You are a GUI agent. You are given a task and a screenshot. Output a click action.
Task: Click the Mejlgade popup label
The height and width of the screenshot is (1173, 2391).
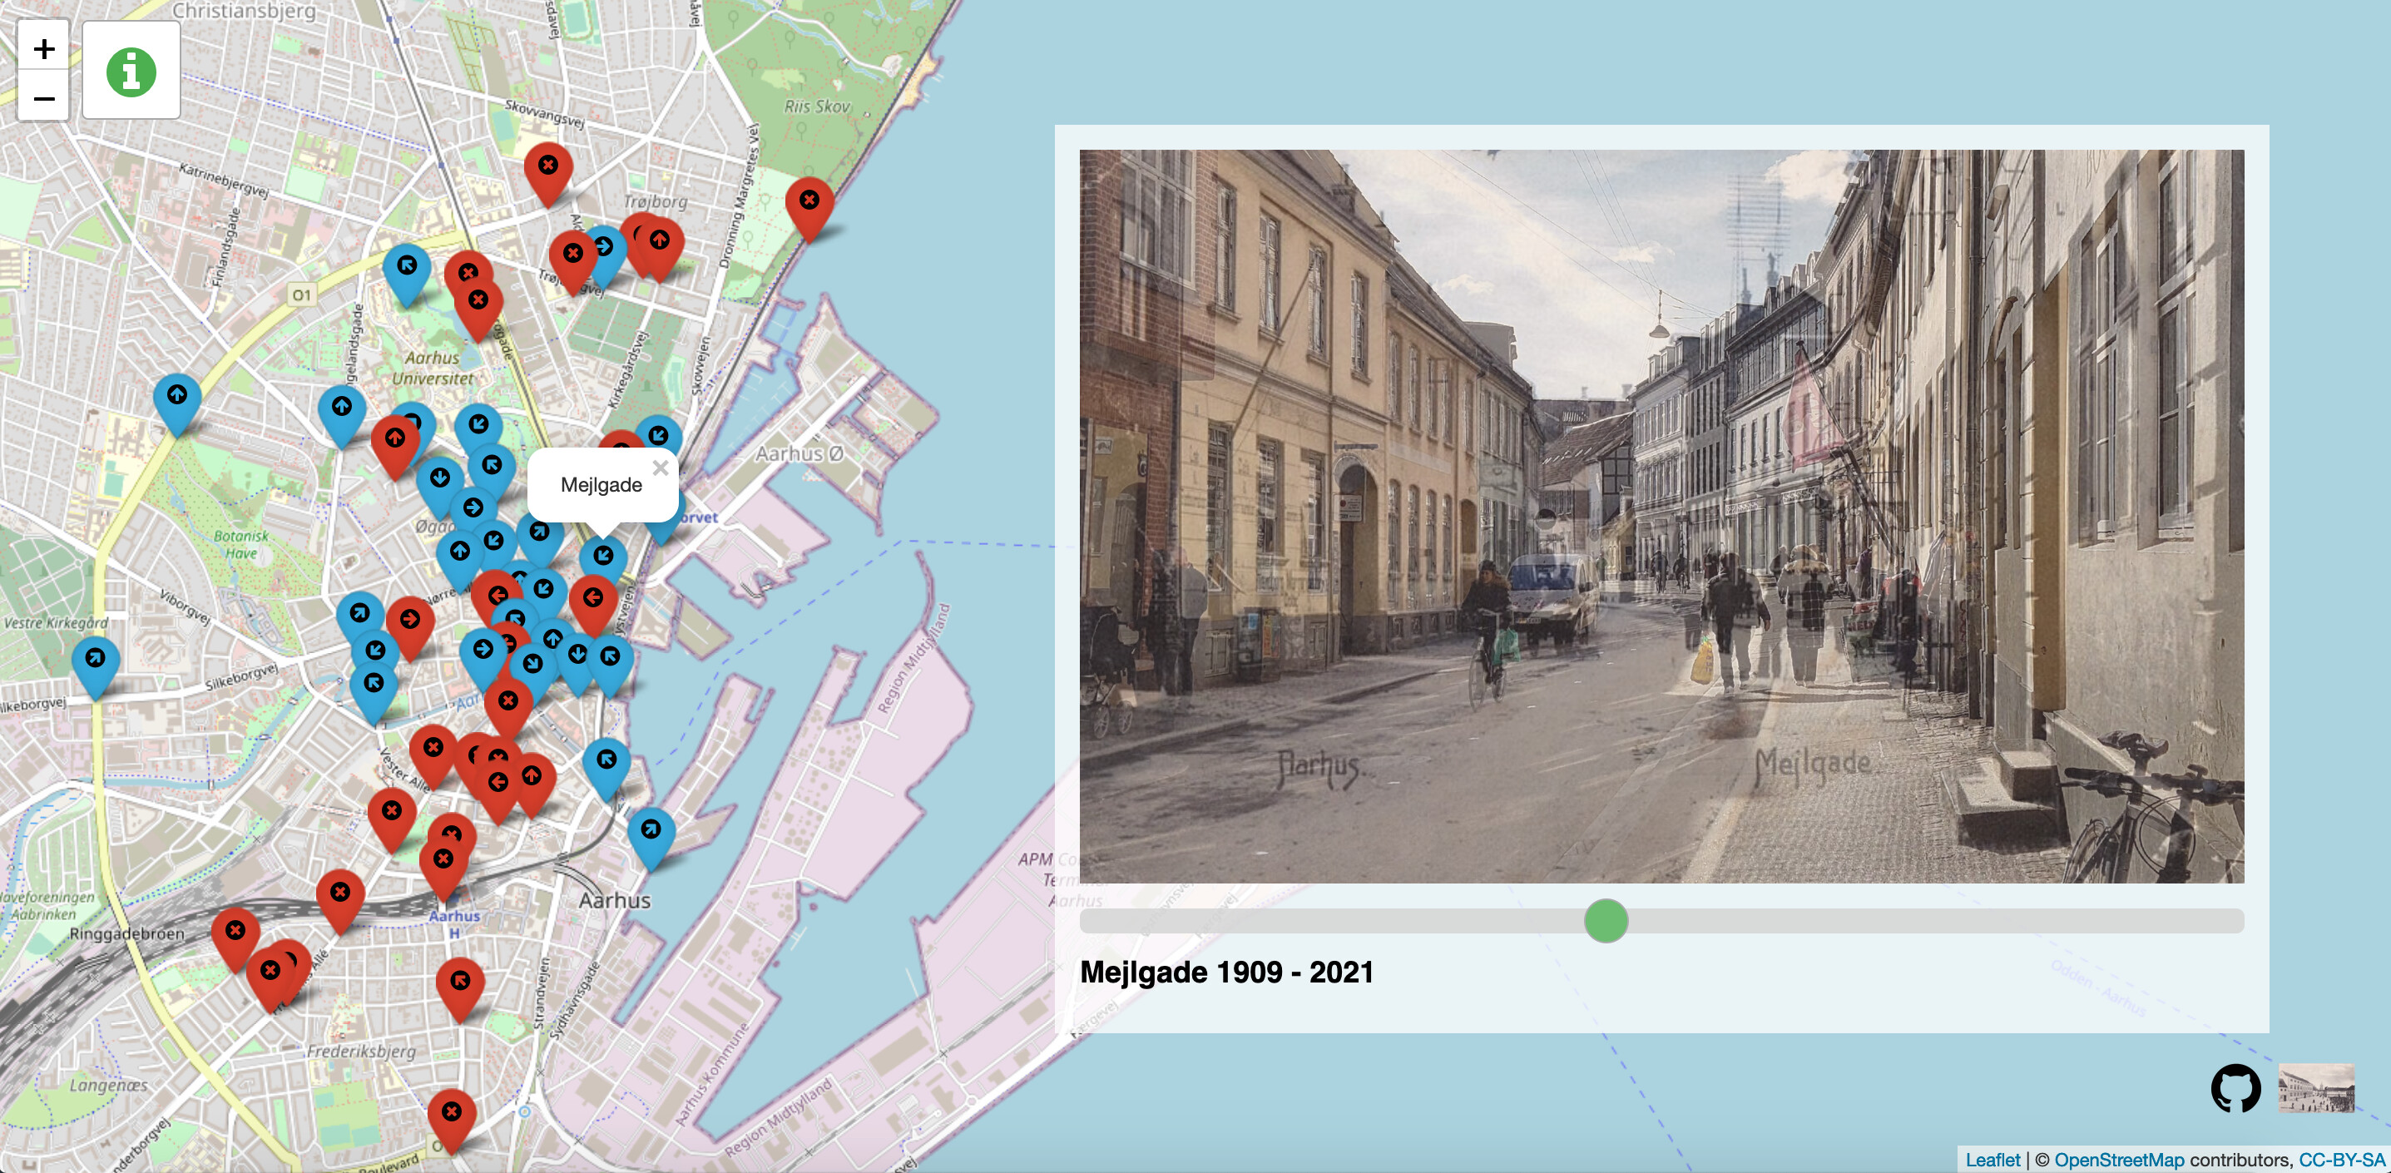click(601, 484)
